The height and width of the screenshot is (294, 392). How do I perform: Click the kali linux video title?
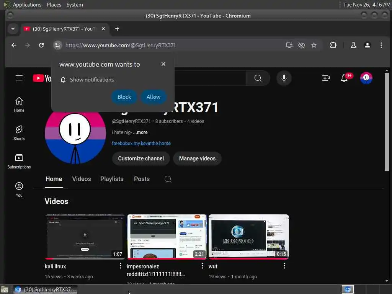55,266
